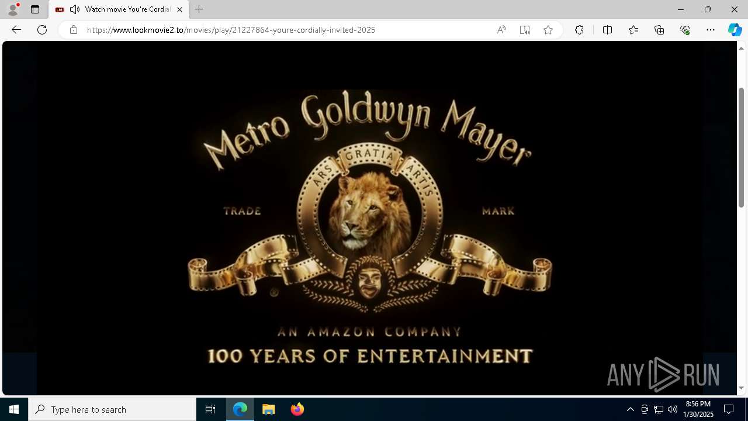Click the scrollbar up arrow
The height and width of the screenshot is (421, 748).
coord(741,47)
